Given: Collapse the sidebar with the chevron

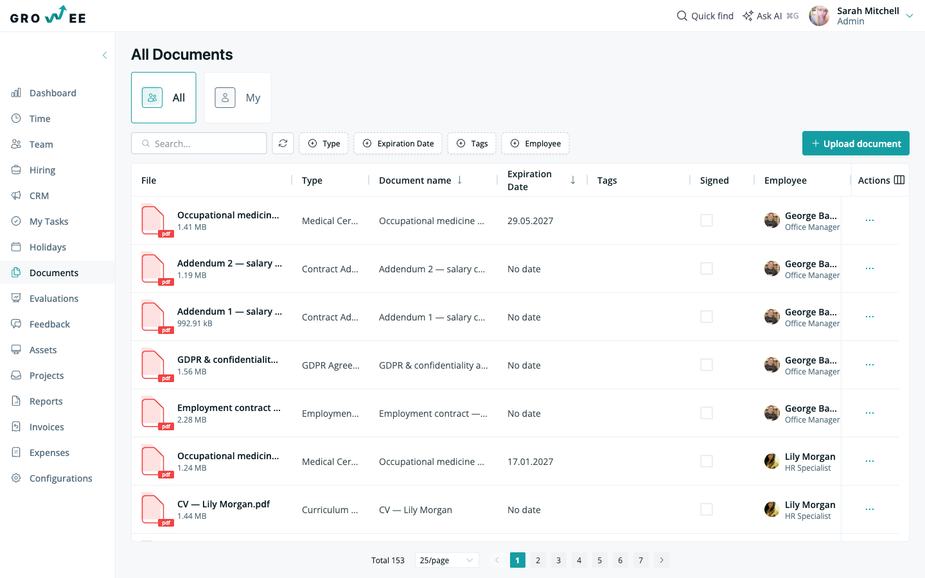Looking at the screenshot, I should point(105,55).
